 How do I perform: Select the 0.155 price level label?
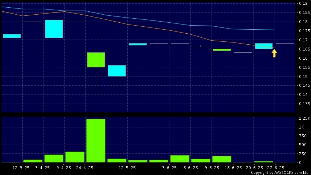304,67
